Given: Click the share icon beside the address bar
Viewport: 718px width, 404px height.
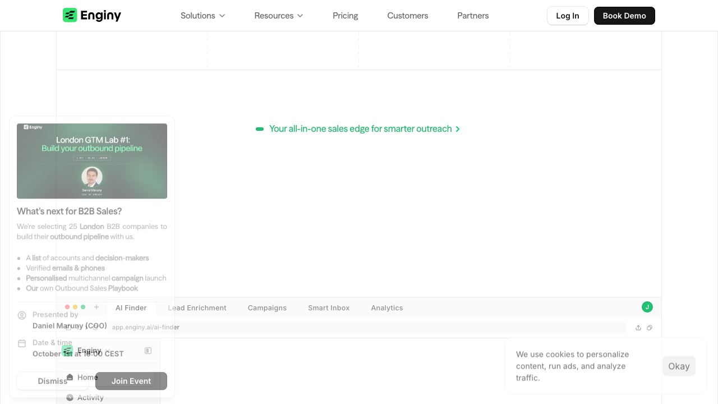Looking at the screenshot, I should coord(638,328).
